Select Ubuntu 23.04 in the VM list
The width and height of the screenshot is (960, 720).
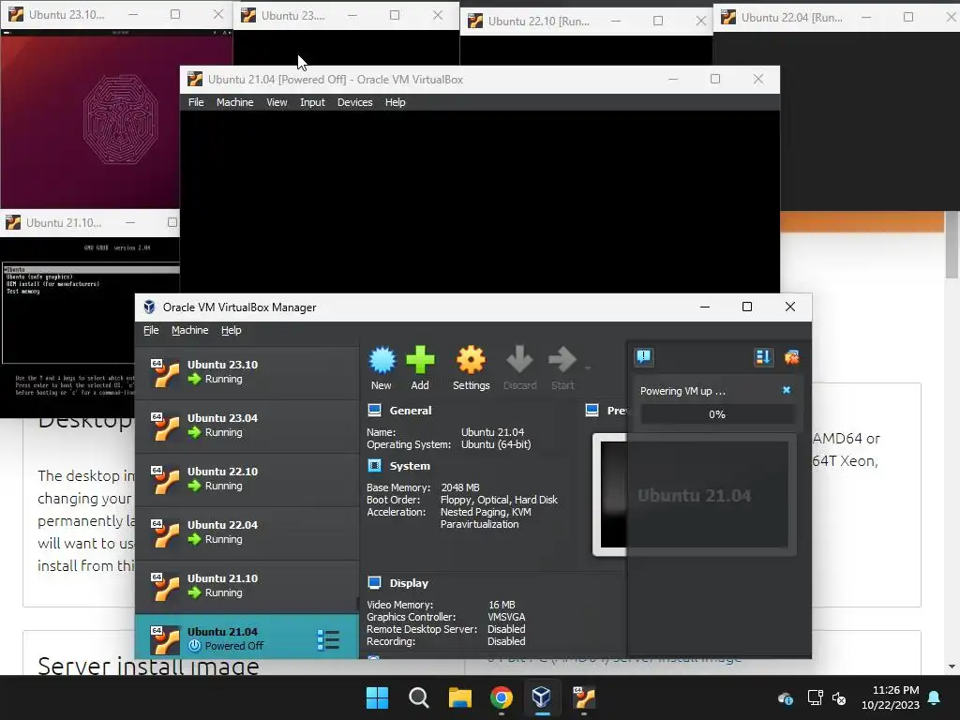[x=247, y=426]
